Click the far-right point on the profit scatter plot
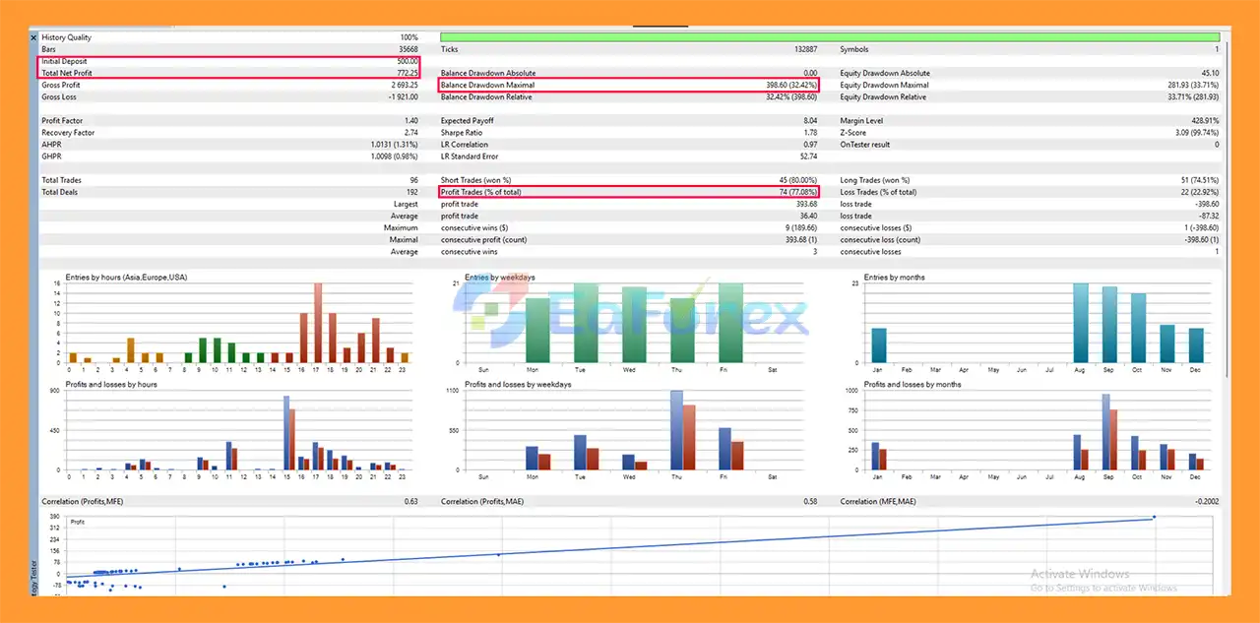The image size is (1260, 623). (1153, 517)
